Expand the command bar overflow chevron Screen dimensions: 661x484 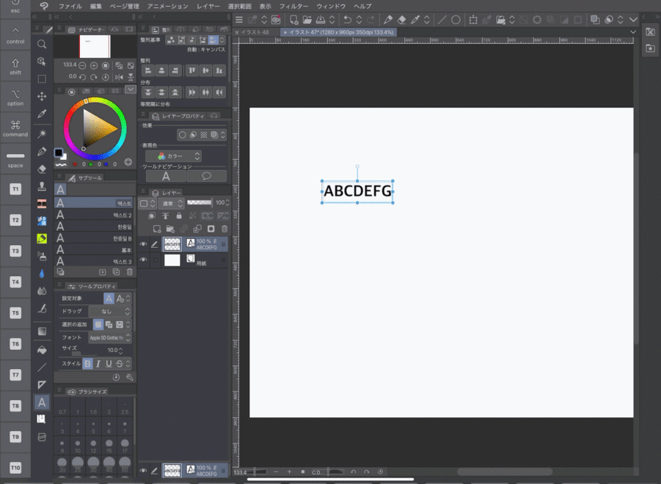[633, 19]
